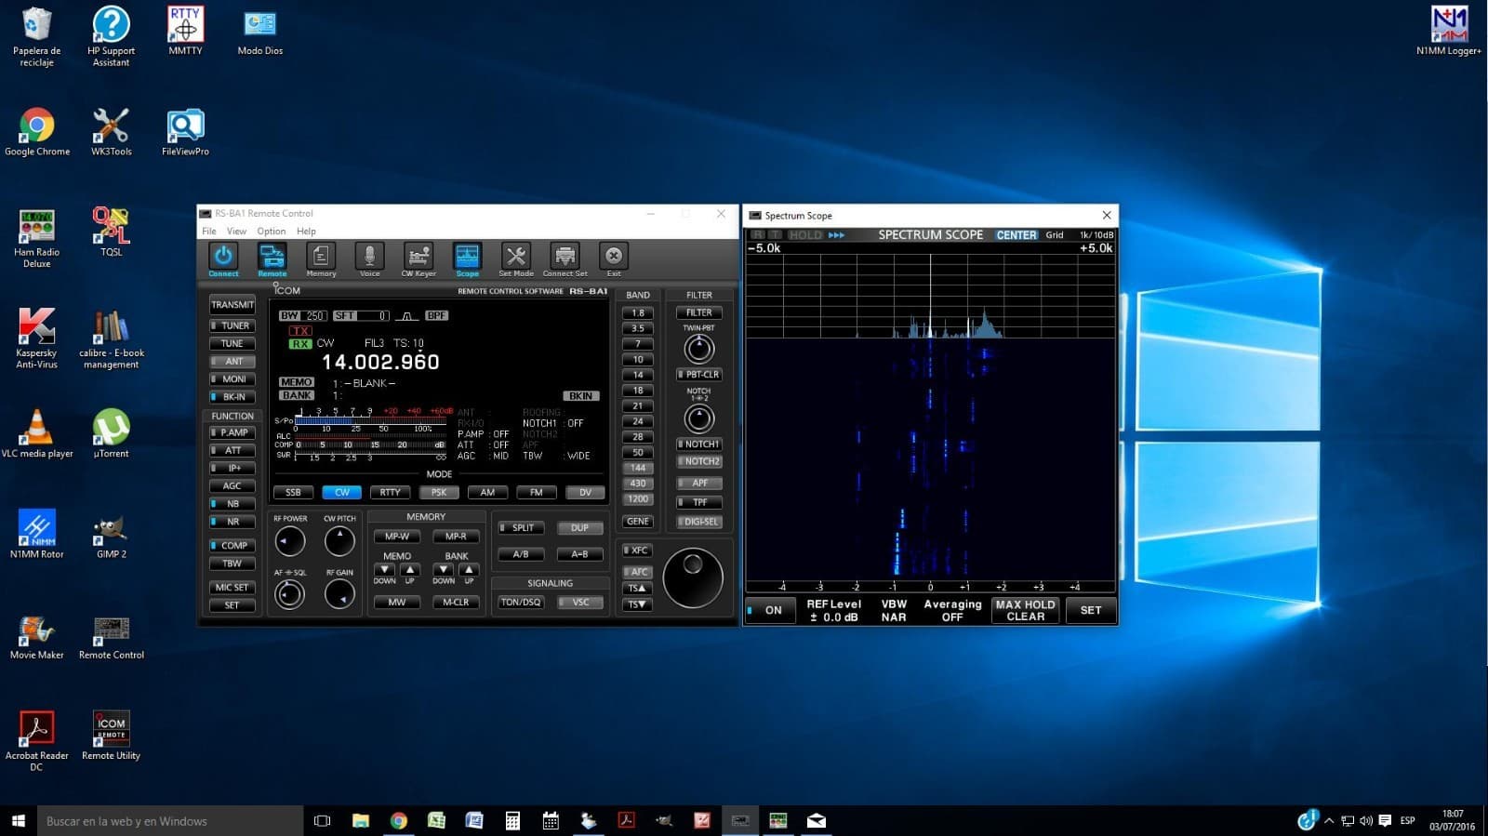Viewport: 1488px width, 836px height.
Task: Click the TRANSMIT button
Action: pos(232,304)
